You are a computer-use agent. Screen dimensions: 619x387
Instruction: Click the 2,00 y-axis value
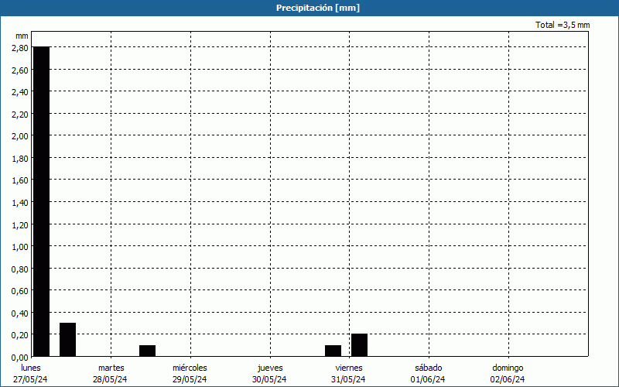pos(21,136)
